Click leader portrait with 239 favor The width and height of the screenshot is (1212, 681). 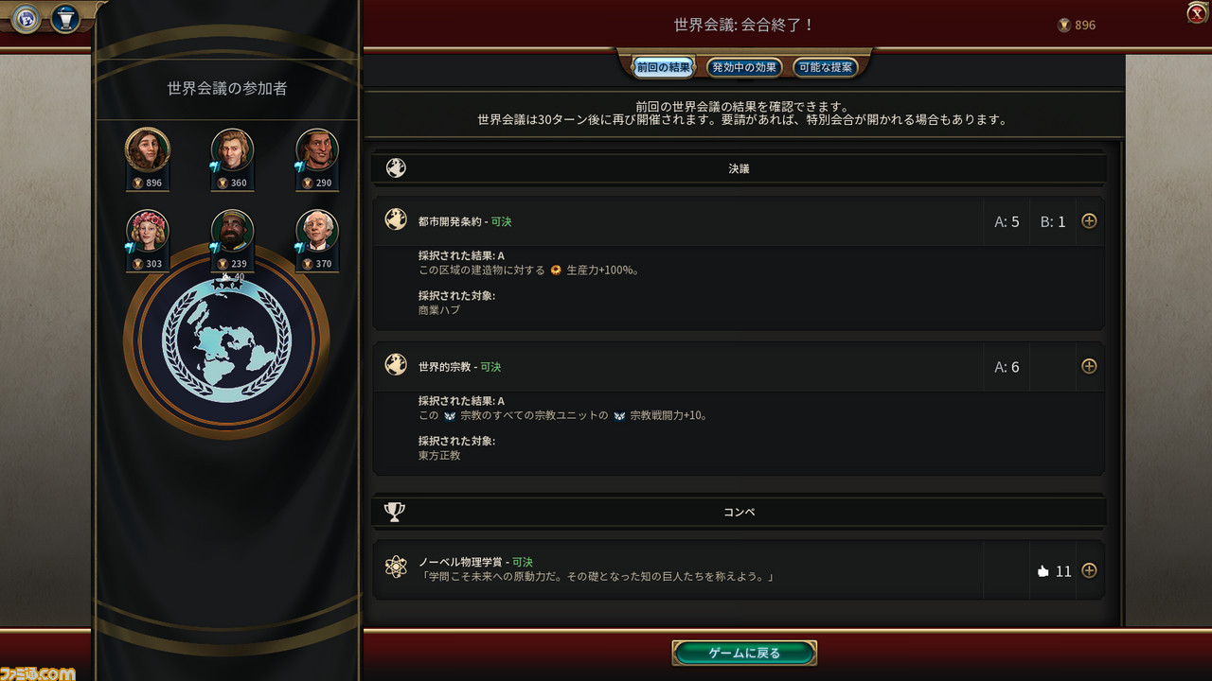click(232, 232)
